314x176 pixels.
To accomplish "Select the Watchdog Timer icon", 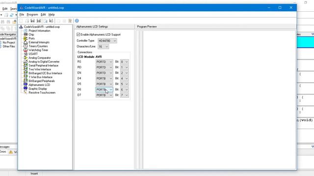I will (x=26, y=50).
